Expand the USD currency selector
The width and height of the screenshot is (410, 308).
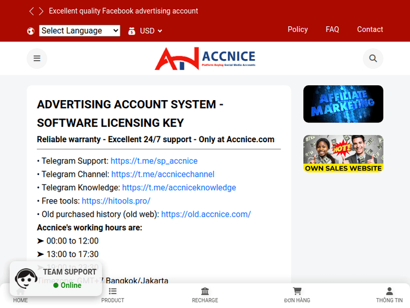151,31
